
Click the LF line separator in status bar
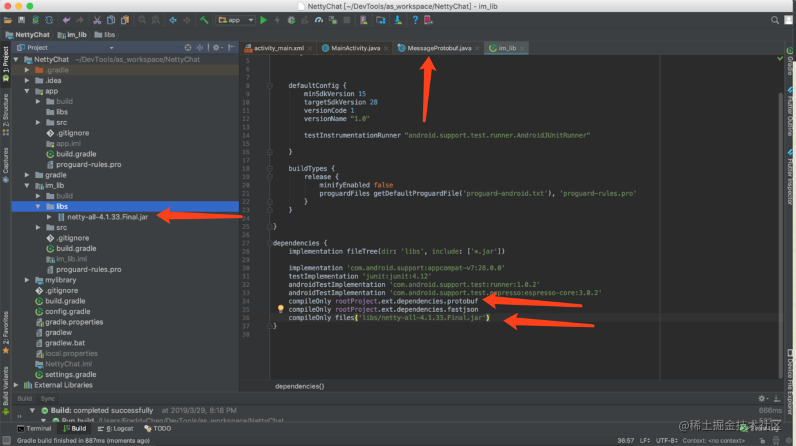[x=644, y=440]
